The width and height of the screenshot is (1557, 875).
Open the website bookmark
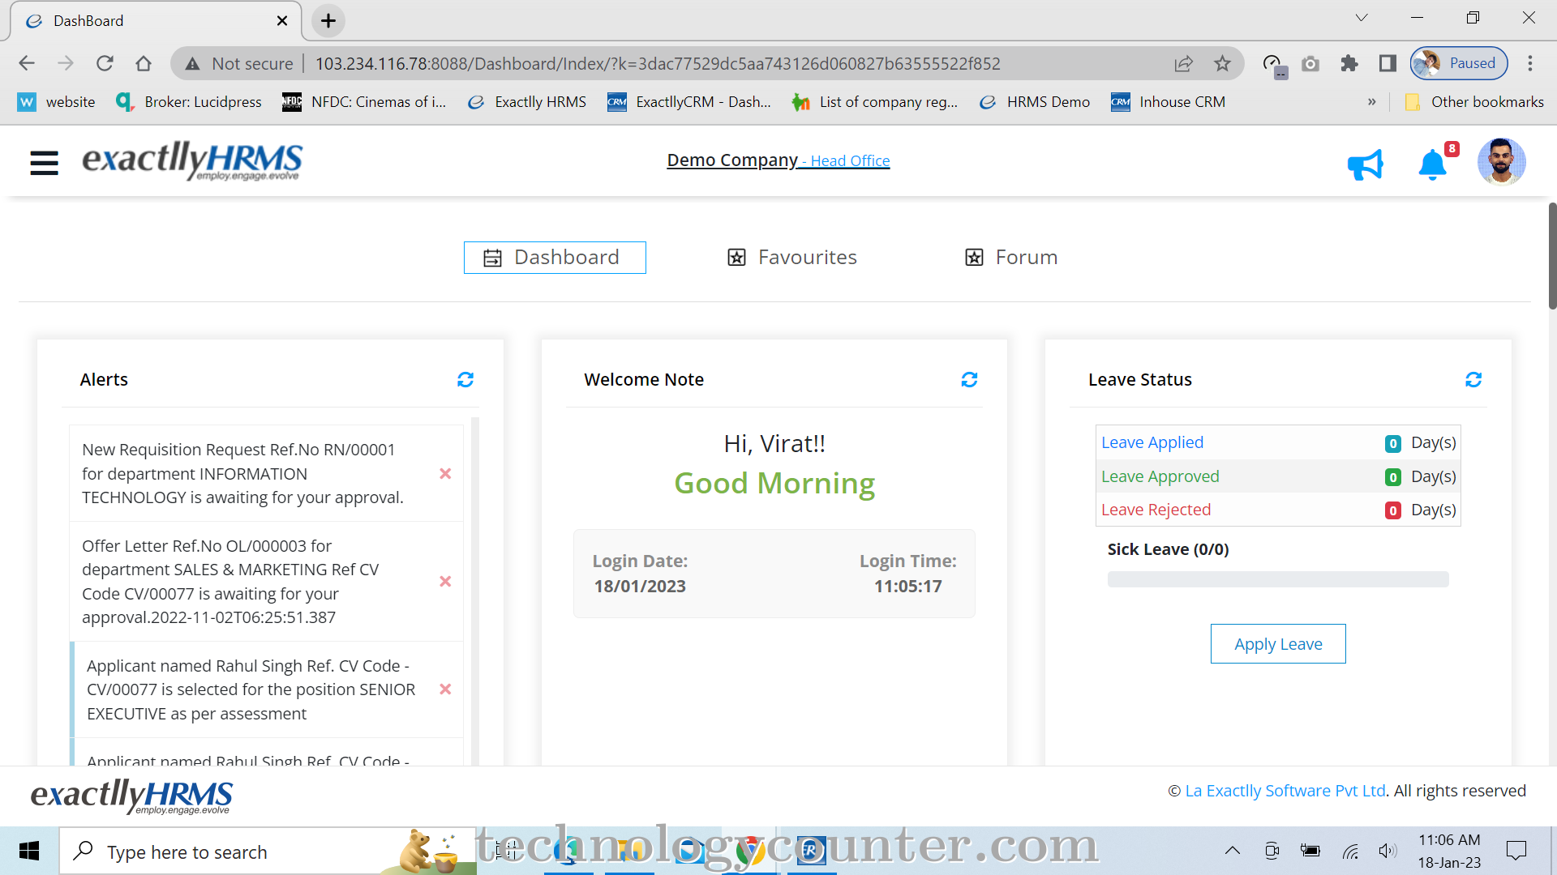[x=57, y=102]
